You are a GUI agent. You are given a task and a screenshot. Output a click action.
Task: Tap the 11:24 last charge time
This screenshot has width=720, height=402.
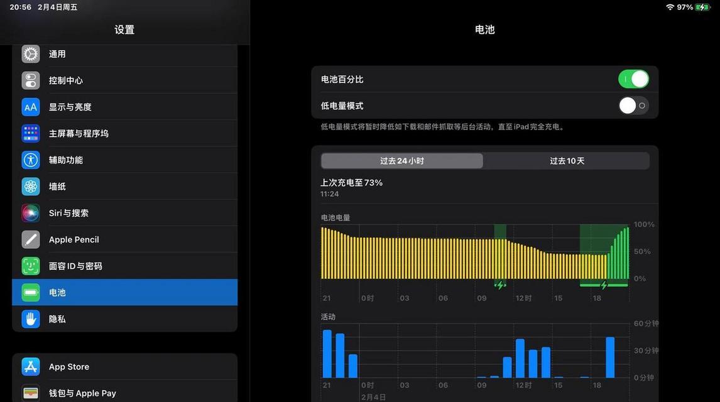click(330, 194)
